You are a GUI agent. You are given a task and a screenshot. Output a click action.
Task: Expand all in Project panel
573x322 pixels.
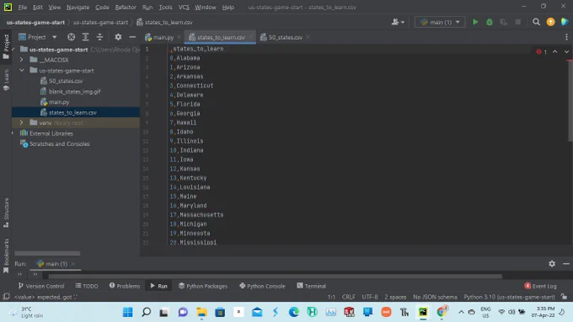85,37
